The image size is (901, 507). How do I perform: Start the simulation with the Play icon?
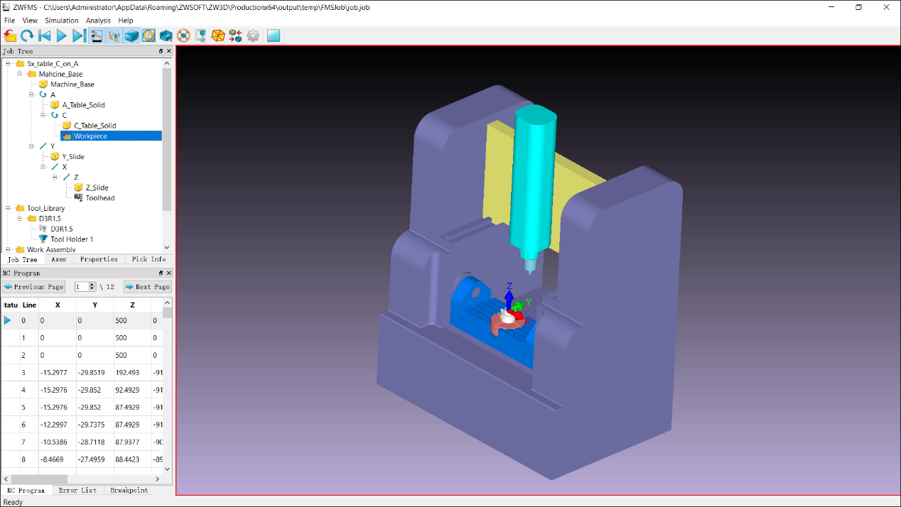[60, 36]
